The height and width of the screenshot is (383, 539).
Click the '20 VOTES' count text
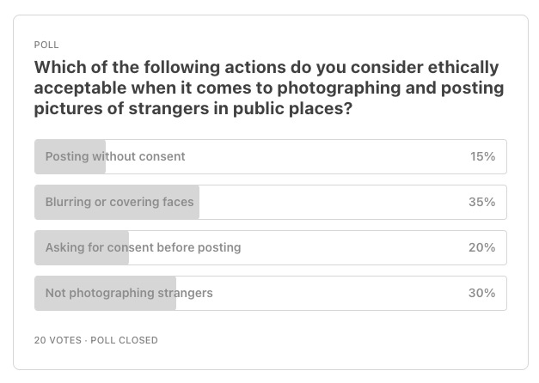[58, 340]
